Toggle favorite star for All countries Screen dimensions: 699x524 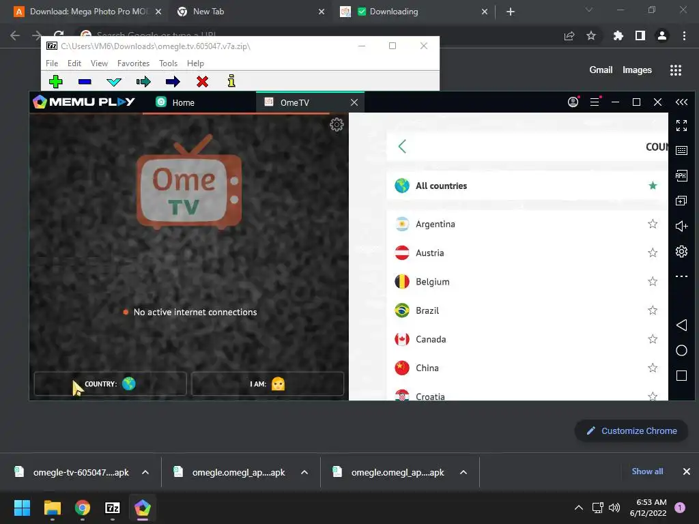point(653,186)
